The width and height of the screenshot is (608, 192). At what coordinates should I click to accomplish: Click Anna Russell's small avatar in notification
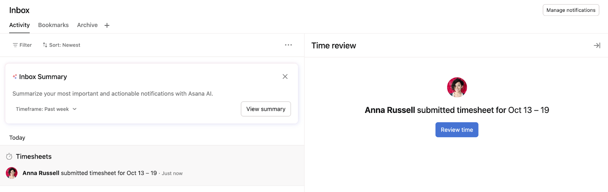click(12, 173)
